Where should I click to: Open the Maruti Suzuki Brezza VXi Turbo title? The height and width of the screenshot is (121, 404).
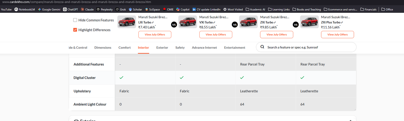pos(214,17)
